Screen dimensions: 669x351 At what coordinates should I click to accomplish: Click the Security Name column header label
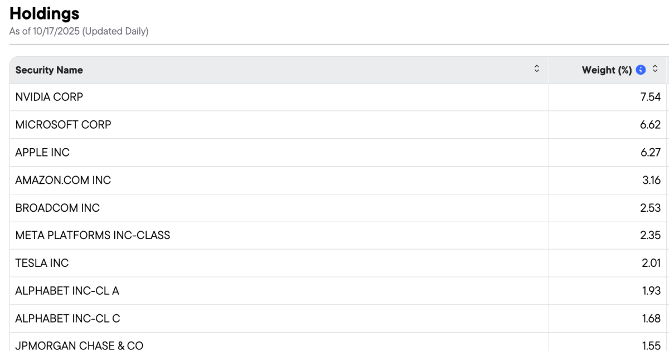click(49, 70)
